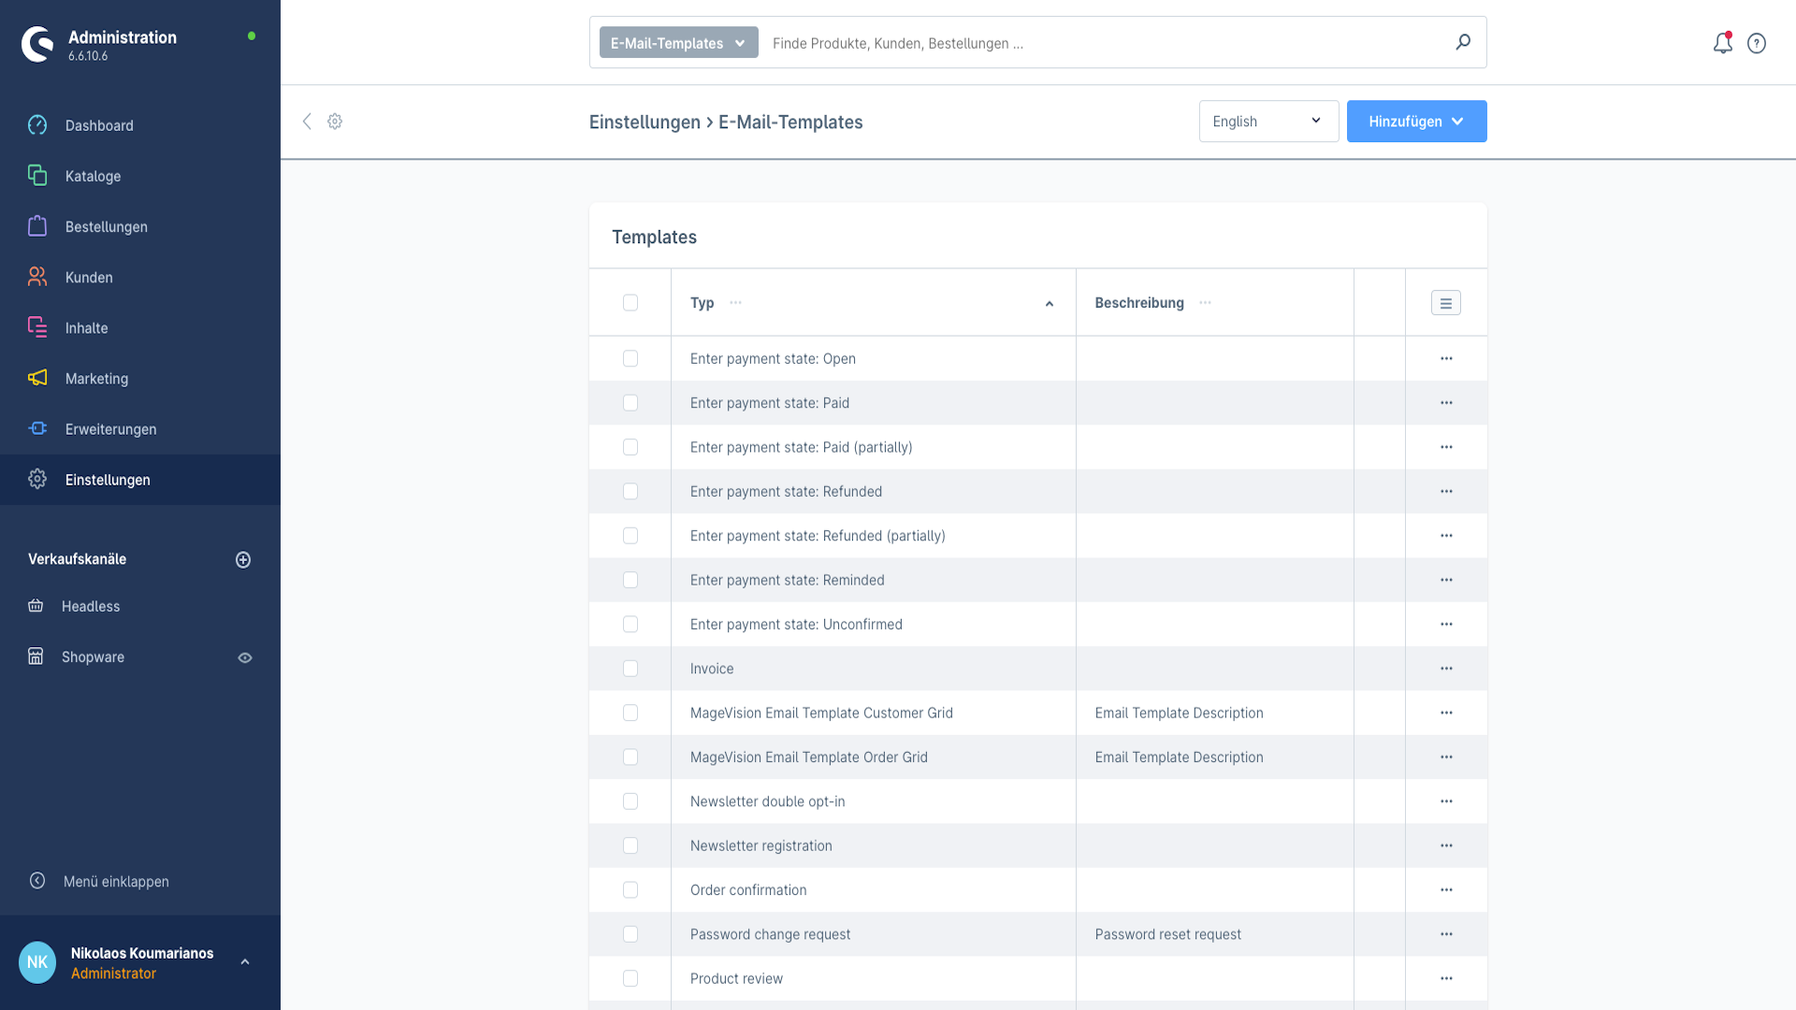Viewport: 1796px width, 1010px height.
Task: Expand the Hinzufügen dropdown button
Action: coord(1416,122)
